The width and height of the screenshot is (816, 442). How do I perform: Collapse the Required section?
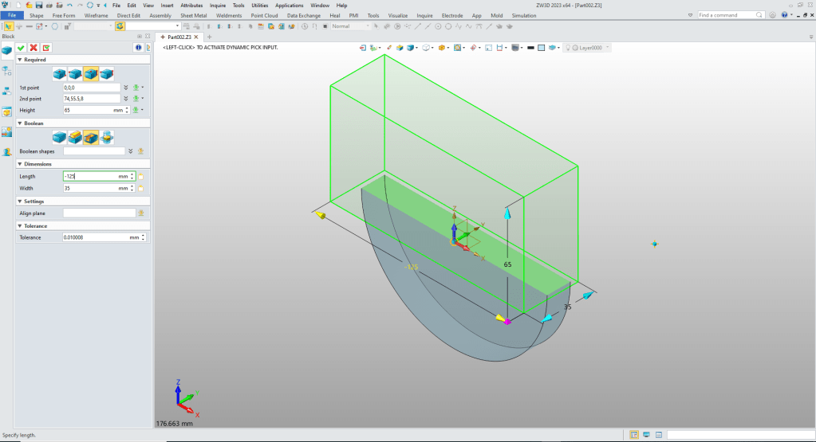point(19,60)
